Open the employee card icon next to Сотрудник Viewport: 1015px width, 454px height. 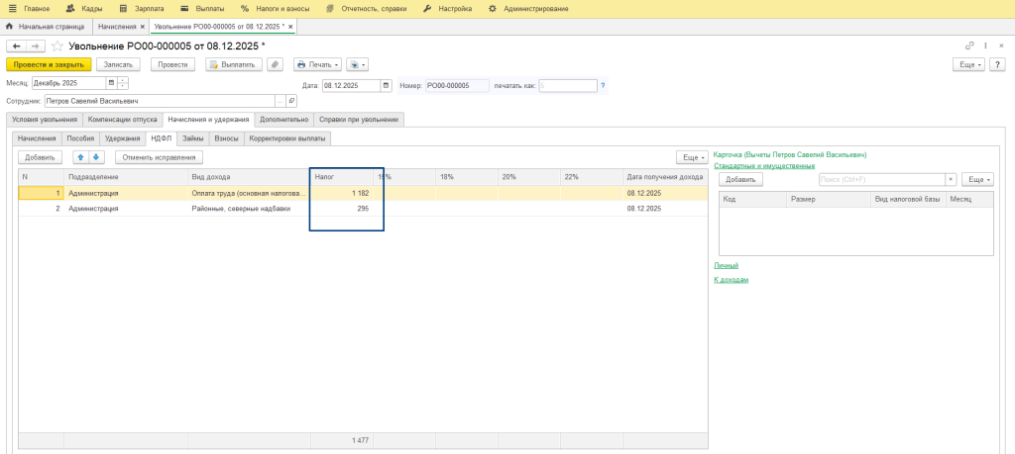(290, 101)
